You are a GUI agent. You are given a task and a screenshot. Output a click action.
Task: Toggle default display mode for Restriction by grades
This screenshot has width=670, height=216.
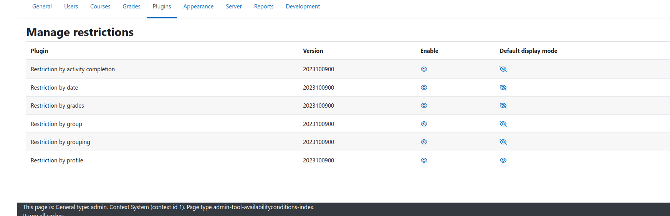[x=503, y=106]
